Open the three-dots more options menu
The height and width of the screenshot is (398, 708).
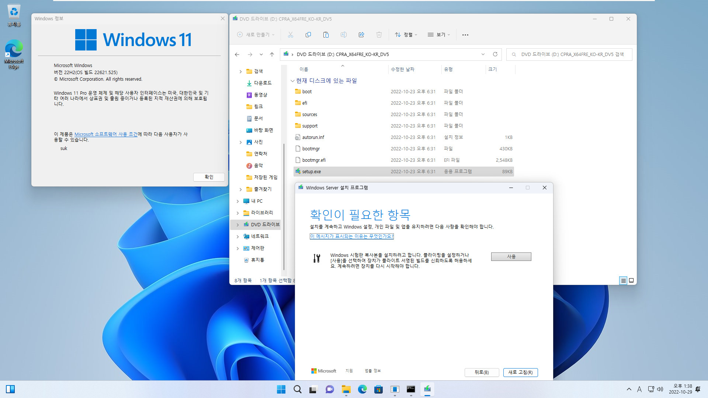point(465,35)
